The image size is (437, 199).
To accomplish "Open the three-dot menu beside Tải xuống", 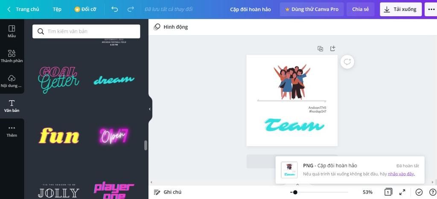I will 431,9.
